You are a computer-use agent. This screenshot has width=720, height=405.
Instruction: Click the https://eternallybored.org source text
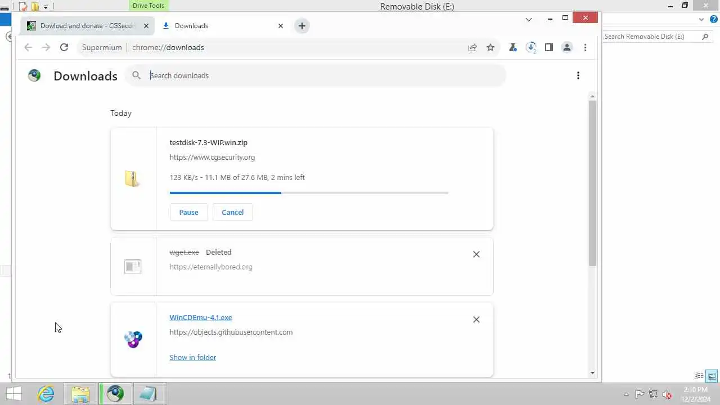click(211, 267)
